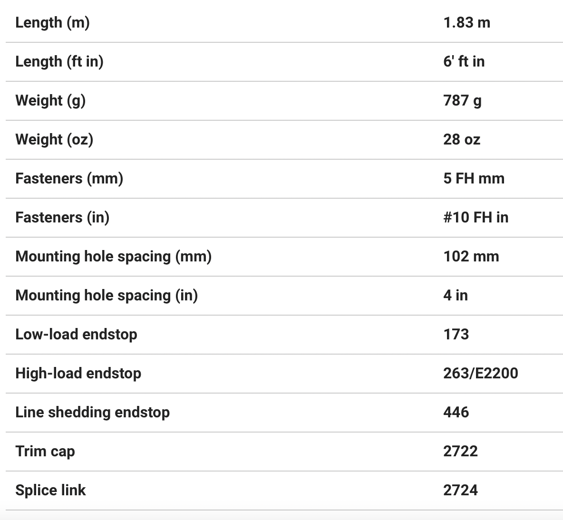Open splice link part 2724
Image resolution: width=563 pixels, height=520 pixels.
click(460, 490)
